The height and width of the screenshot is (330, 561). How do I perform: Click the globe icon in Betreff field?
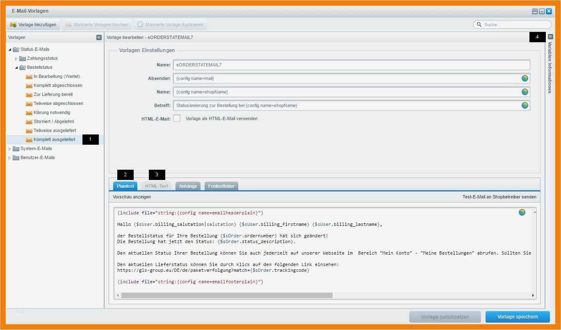tap(525, 105)
